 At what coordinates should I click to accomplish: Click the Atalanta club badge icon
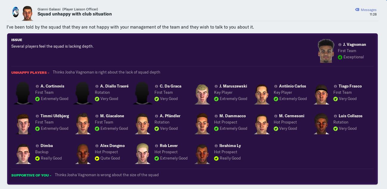coord(15,12)
